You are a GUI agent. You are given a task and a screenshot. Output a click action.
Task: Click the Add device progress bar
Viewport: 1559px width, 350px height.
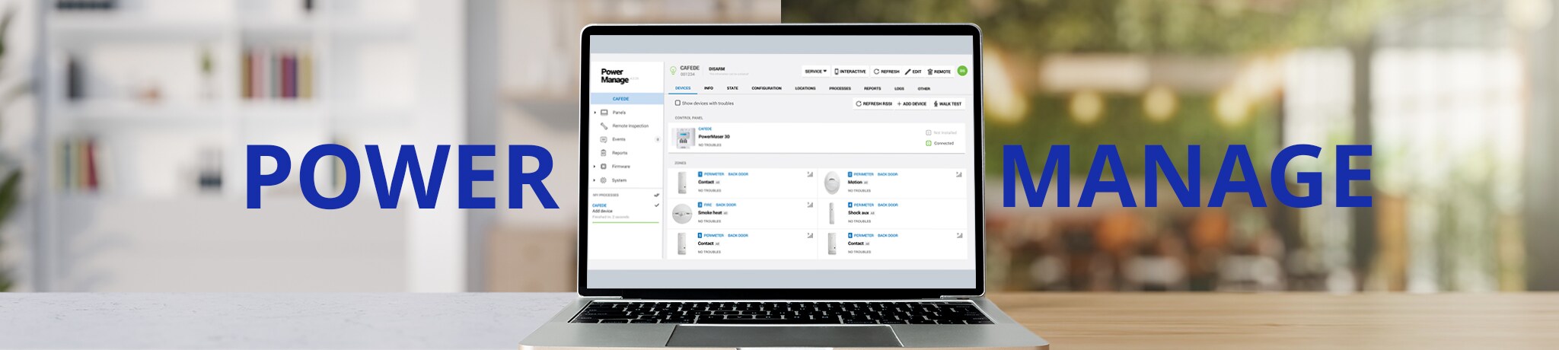tap(626, 222)
